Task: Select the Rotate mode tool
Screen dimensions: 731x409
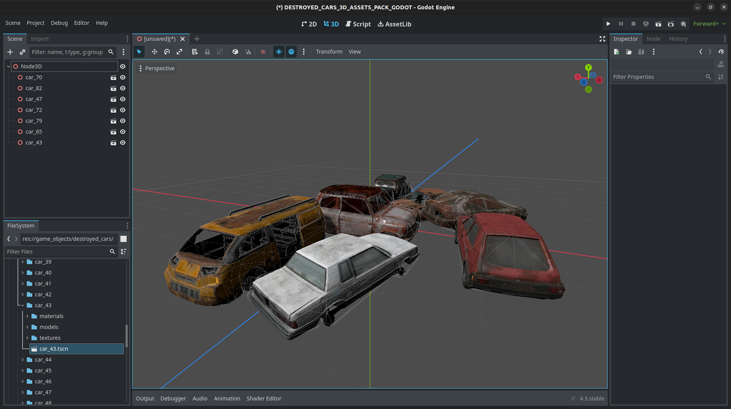Action: (x=167, y=52)
